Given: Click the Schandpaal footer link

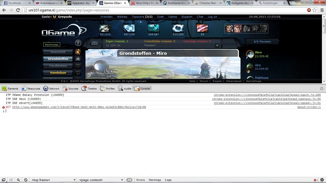Looking at the screenshot, I should [x=234, y=81].
